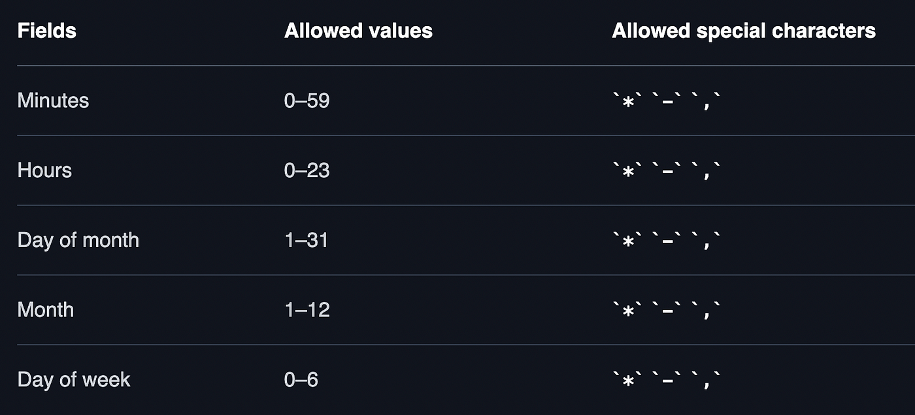915x415 pixels.
Task: Click the 0–59 allowed value
Action: [x=307, y=101]
